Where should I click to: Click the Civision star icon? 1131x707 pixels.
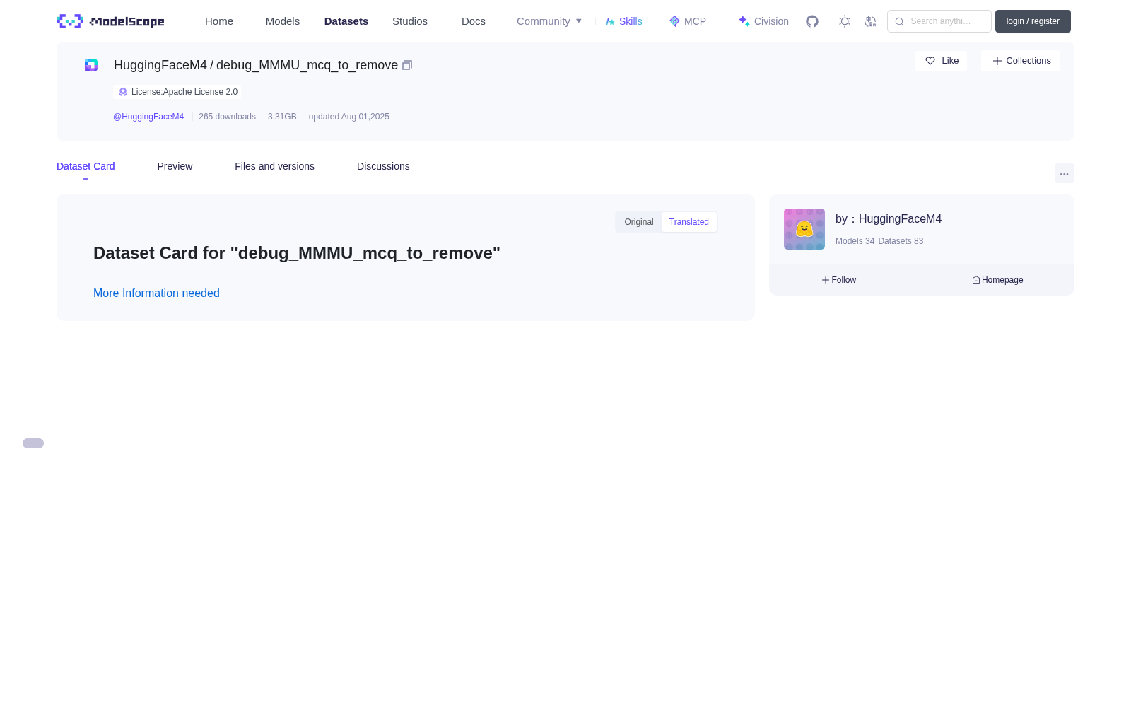pos(744,21)
